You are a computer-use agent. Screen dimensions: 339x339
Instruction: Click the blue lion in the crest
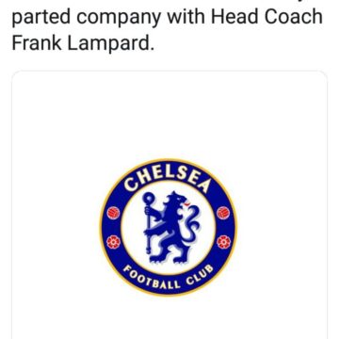tap(171, 228)
